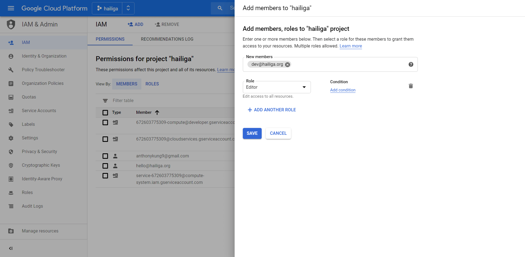The image size is (525, 257).
Task: Click the Filter table icon
Action: point(105,101)
